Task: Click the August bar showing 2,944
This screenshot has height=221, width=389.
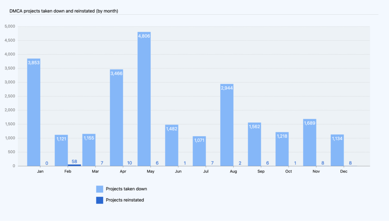Action: 227,125
